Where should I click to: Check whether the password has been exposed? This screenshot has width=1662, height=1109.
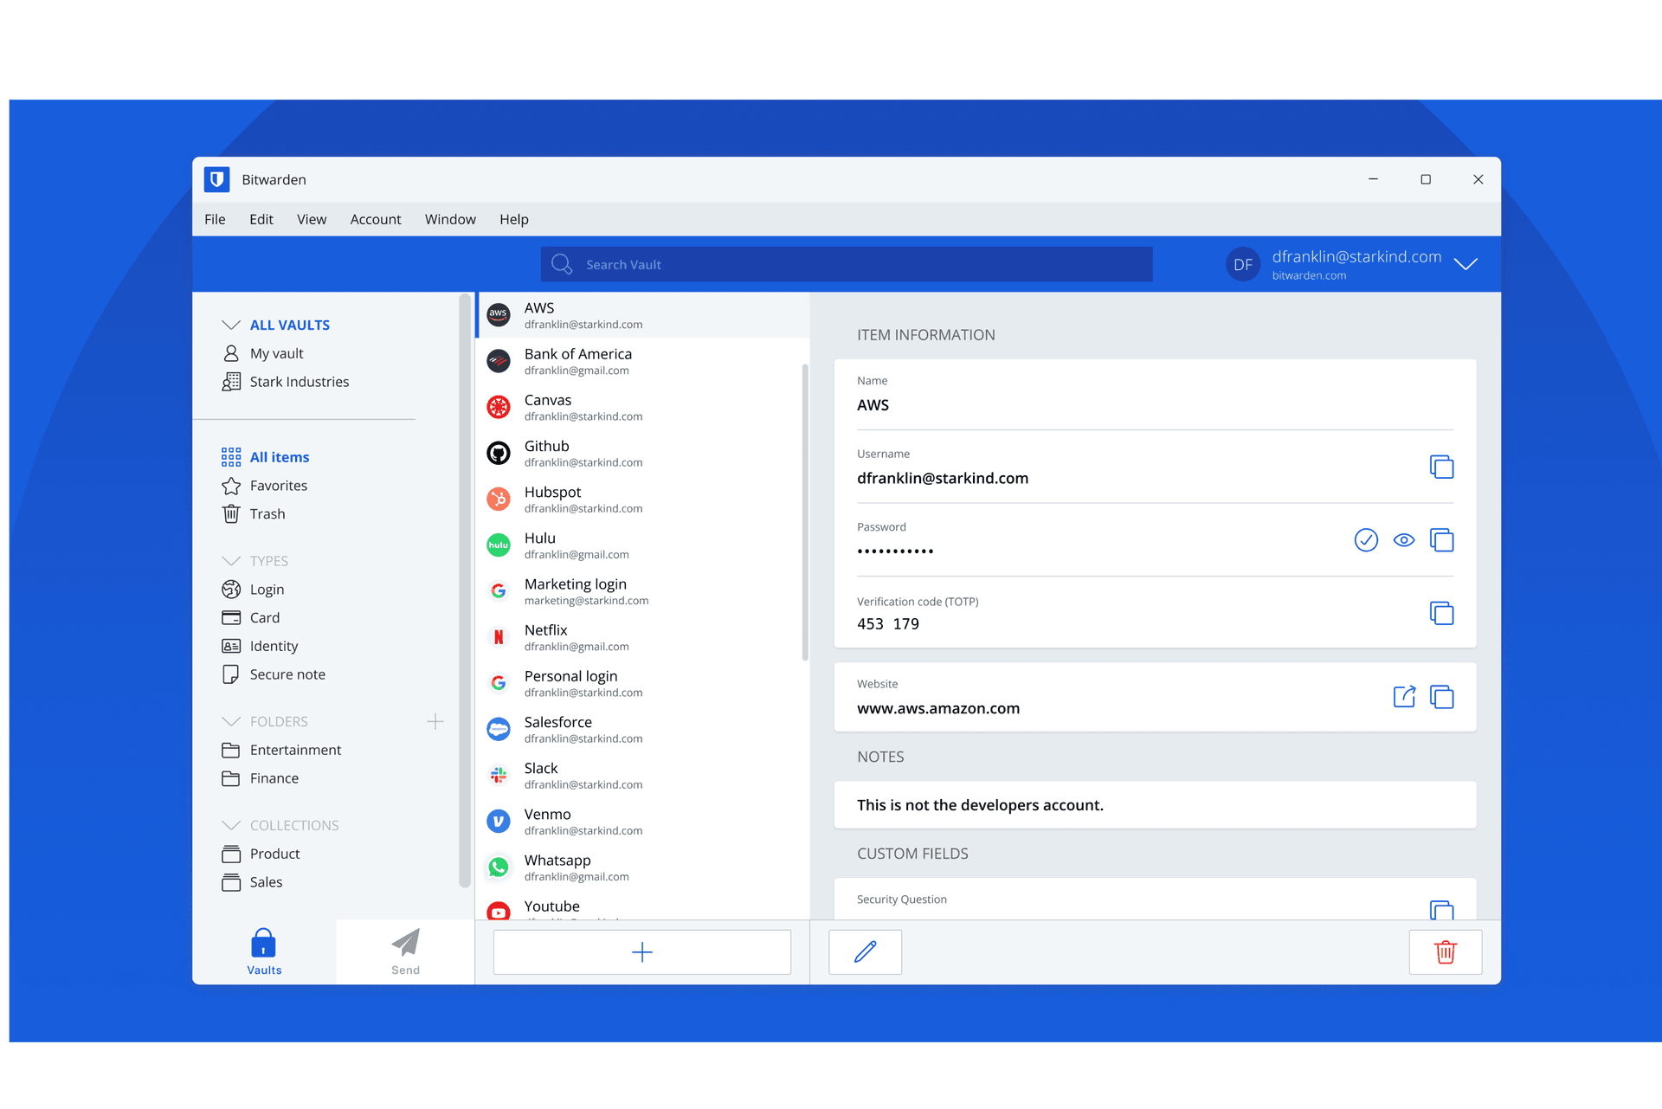pos(1365,540)
